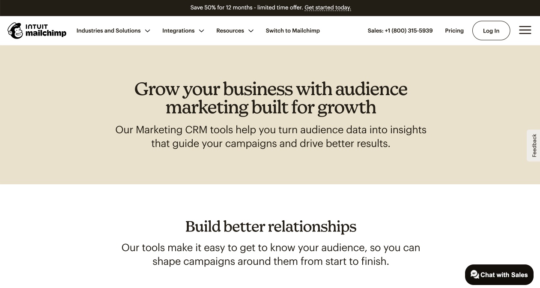Screen dimensions: 540x288
Task: Open the Resources menu label
Action: 230,30
